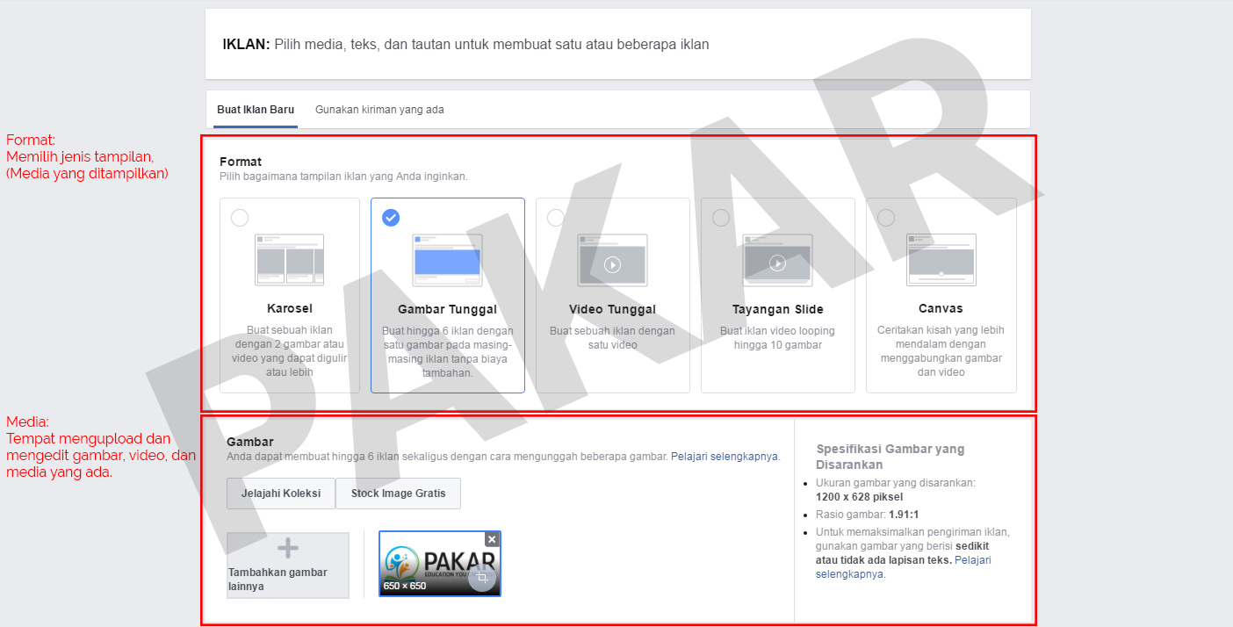Click the "Karosel" card title
The width and height of the screenshot is (1233, 627).
(x=290, y=308)
